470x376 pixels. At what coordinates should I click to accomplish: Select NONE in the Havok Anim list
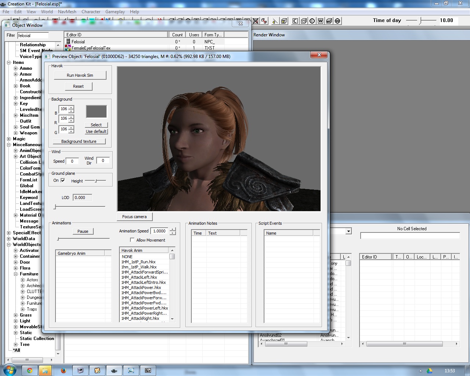[127, 257]
